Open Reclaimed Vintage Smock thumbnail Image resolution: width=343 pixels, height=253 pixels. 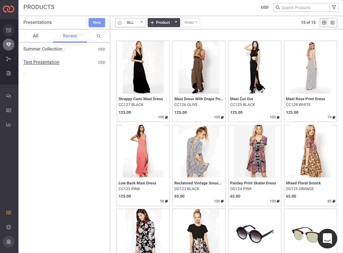(199, 151)
